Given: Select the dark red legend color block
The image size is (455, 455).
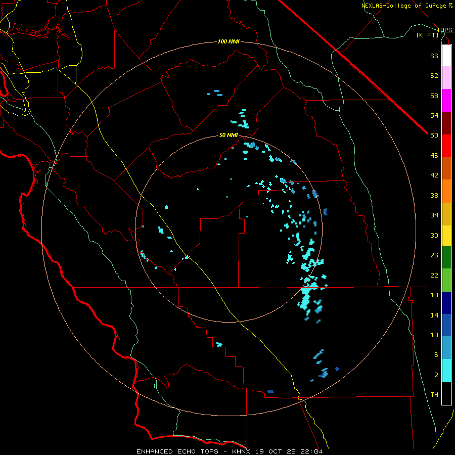Looking at the screenshot, I should point(446,123).
